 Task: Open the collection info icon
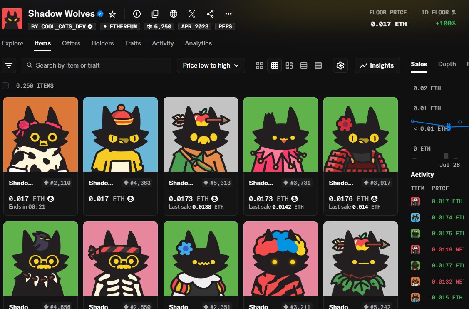[x=136, y=14]
